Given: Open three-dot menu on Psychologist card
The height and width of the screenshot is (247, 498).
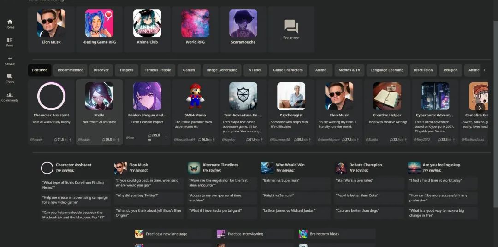Looking at the screenshot, I should pos(310,139).
